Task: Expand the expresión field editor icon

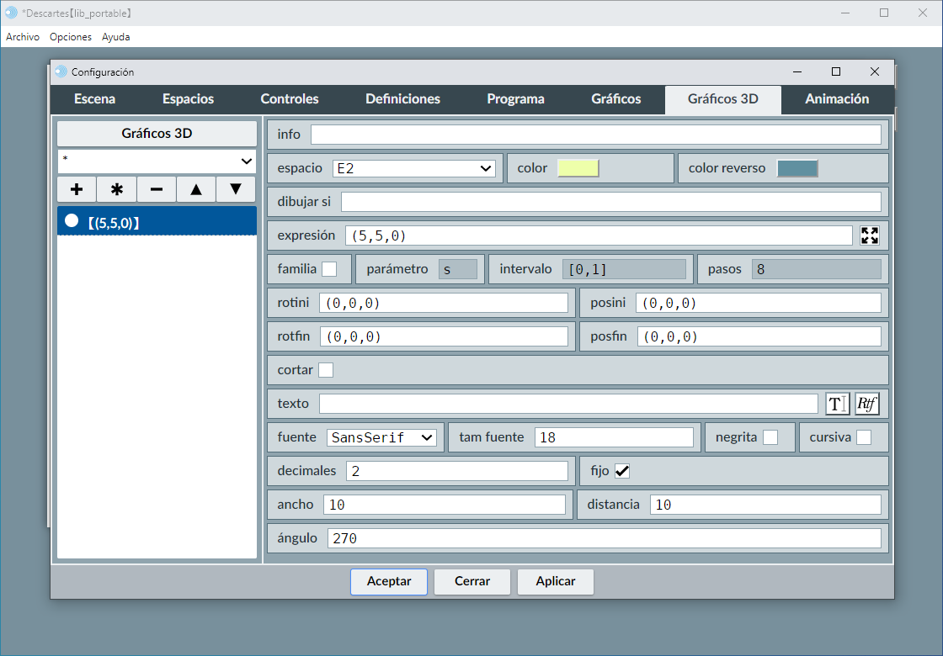Action: tap(870, 235)
